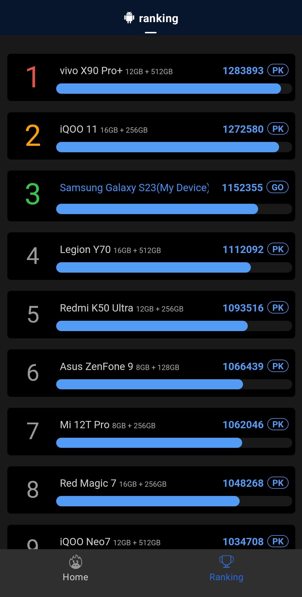Tap PK badge for Redmi K50 Ultra
Image resolution: width=302 pixels, height=597 pixels.
tap(278, 308)
